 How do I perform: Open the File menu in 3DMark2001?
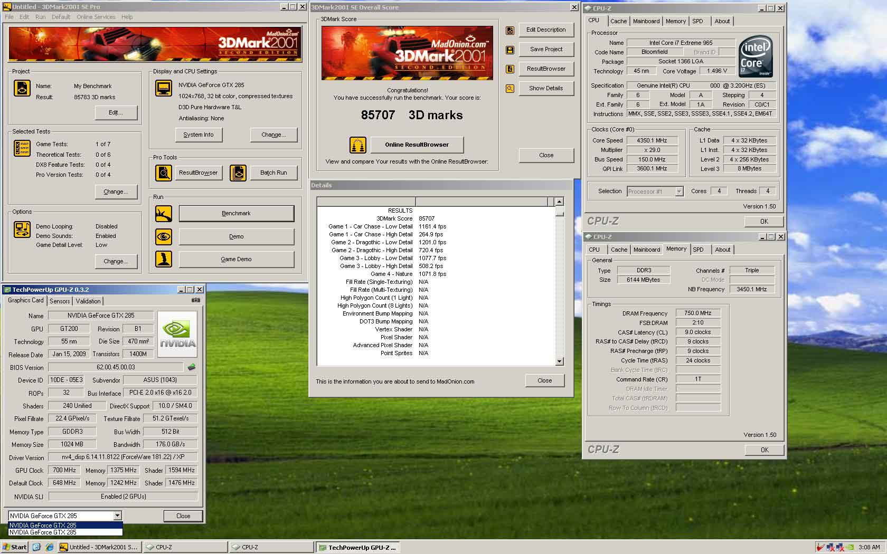point(9,17)
